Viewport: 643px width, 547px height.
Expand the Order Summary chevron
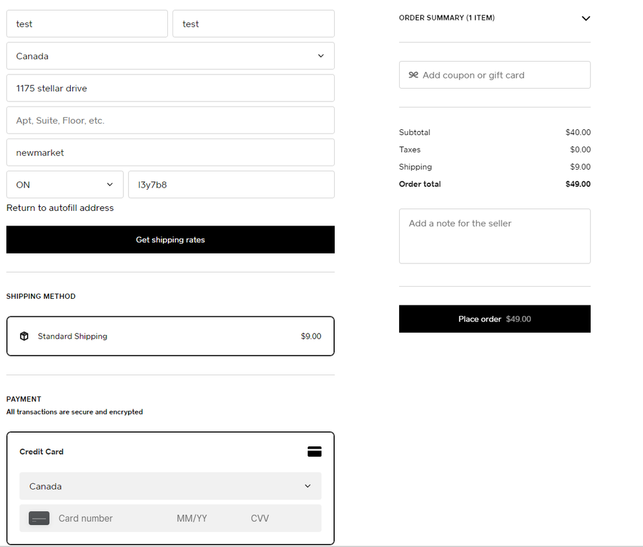pos(585,19)
